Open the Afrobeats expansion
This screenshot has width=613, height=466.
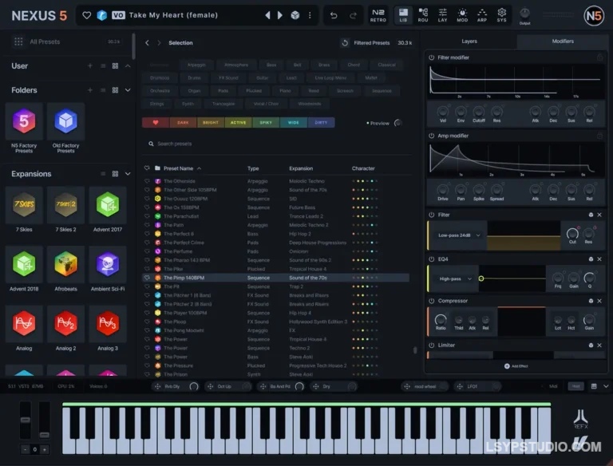65,270
